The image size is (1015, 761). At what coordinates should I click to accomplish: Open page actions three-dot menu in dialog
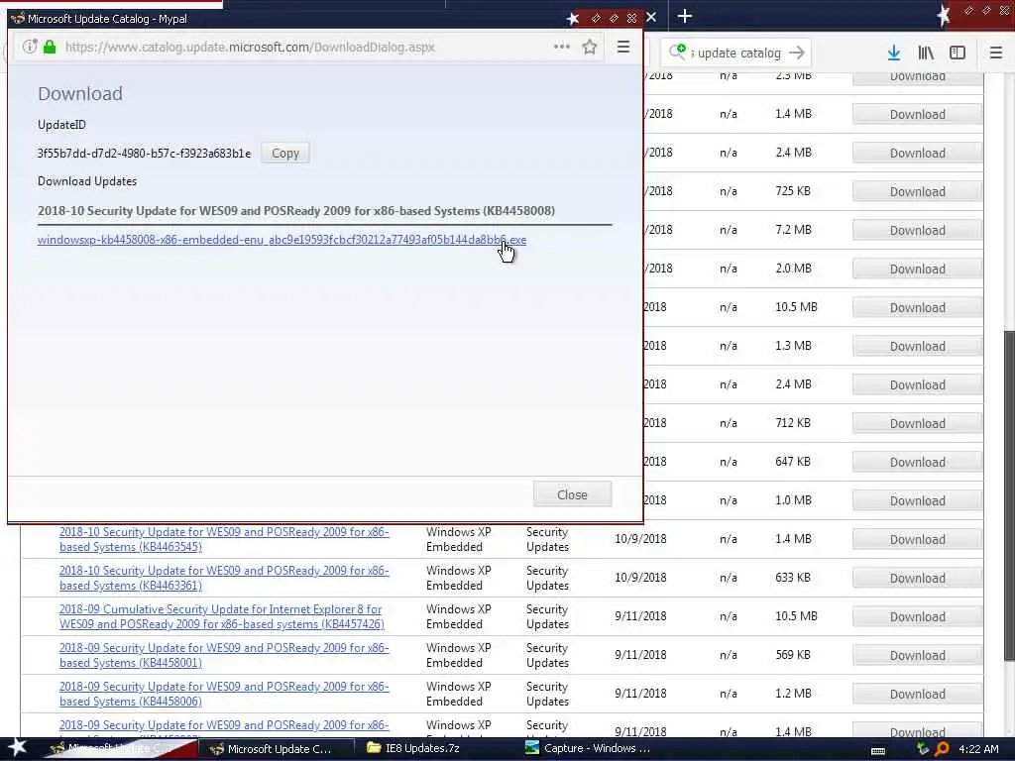point(561,47)
